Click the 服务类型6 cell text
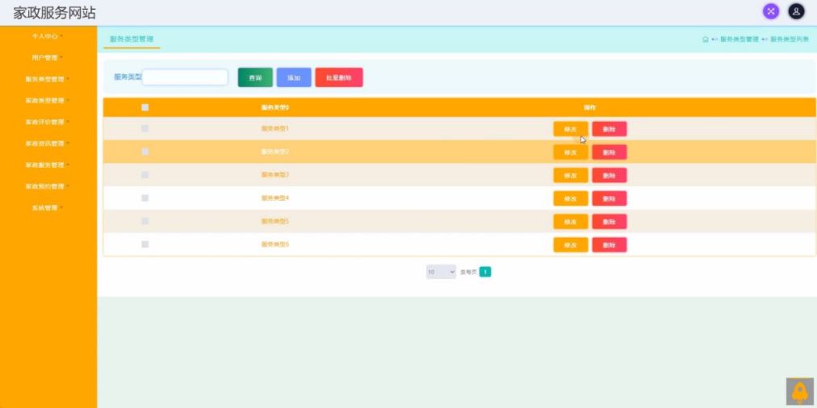Image resolution: width=817 pixels, height=408 pixels. [274, 244]
